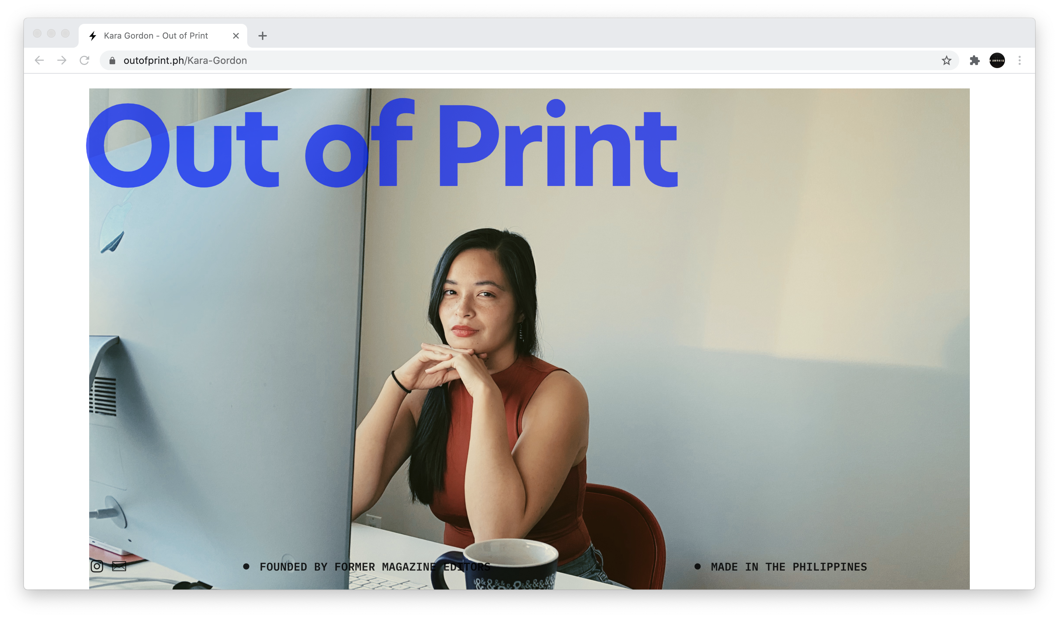Open the Extensions puzzle icon
Image resolution: width=1059 pixels, height=619 pixels.
coord(974,60)
